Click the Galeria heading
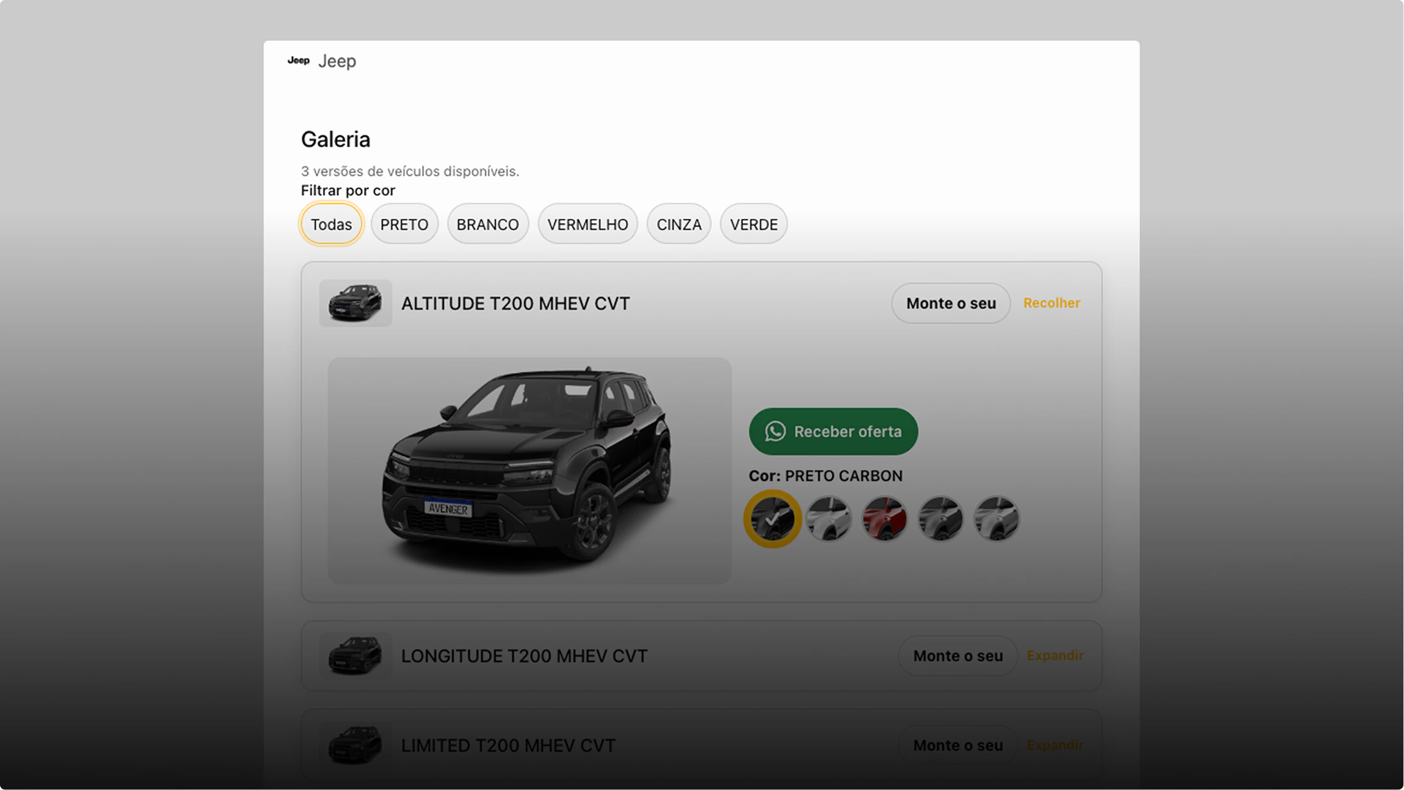1404x790 pixels. pyautogui.click(x=335, y=139)
